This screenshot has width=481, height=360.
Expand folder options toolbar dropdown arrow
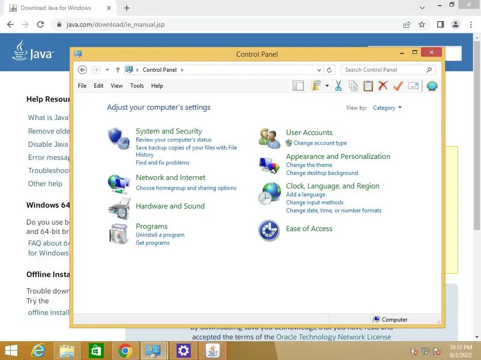click(327, 86)
